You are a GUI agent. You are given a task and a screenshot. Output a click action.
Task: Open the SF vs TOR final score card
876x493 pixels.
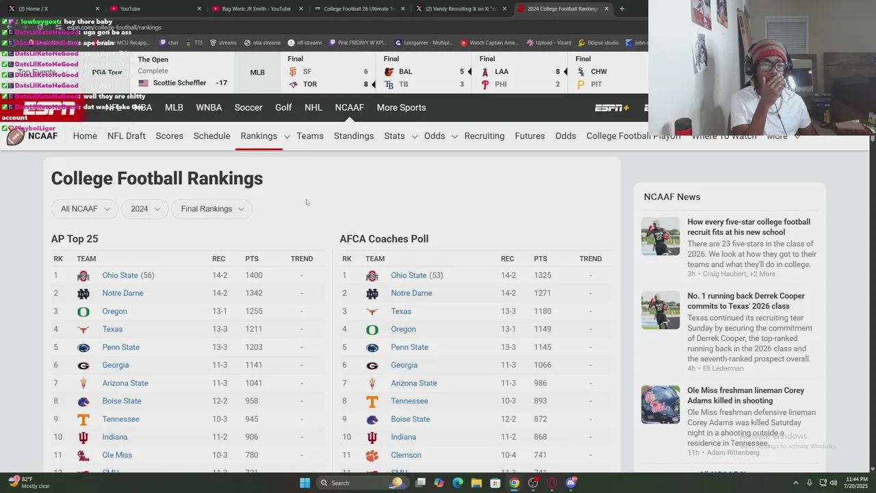329,72
